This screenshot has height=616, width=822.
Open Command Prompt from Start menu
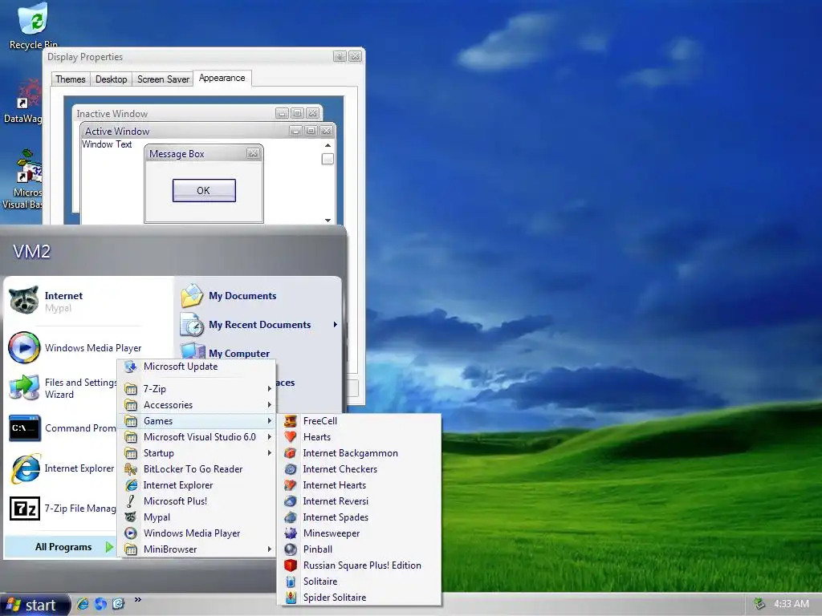(x=62, y=428)
